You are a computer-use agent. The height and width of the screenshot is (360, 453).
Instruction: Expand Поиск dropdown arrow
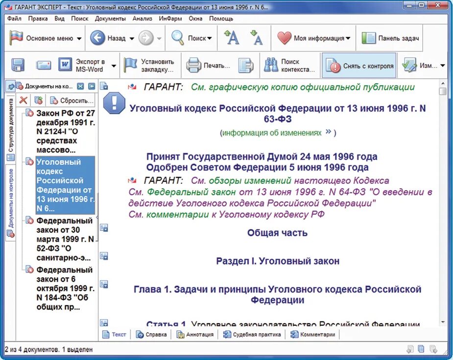[x=210, y=38]
